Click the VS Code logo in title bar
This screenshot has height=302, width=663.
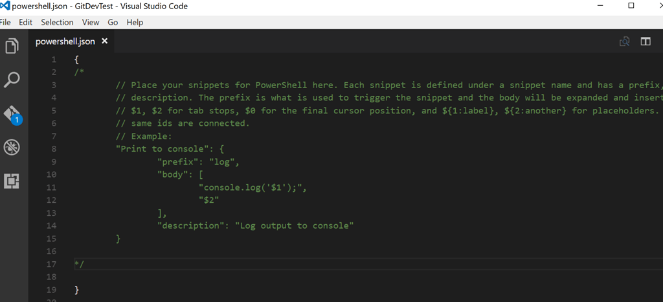(x=5, y=6)
